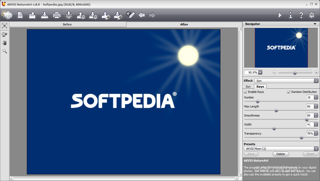Click the Transparency value field showing 78%
The height and width of the screenshot is (181, 320).
(x=310, y=133)
